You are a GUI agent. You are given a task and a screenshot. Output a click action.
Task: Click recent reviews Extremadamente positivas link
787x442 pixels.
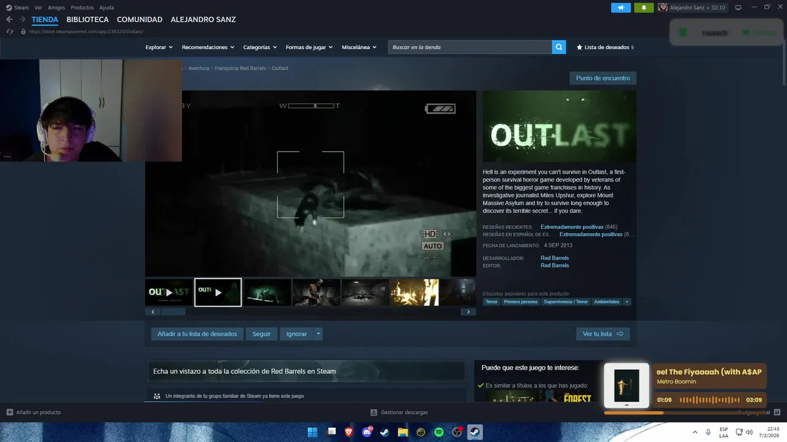click(x=572, y=227)
